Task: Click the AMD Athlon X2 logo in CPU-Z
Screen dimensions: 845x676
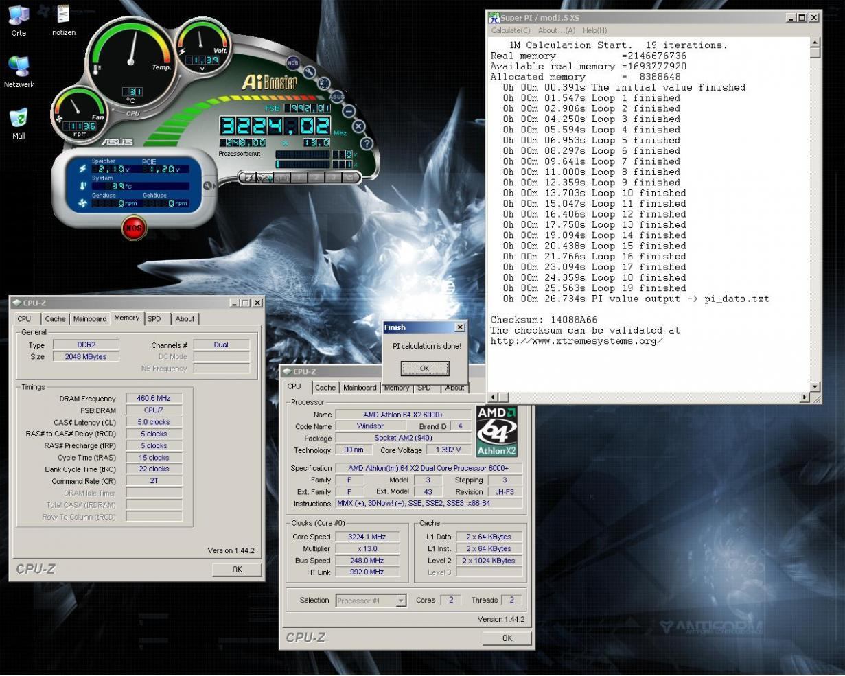Action: click(496, 431)
